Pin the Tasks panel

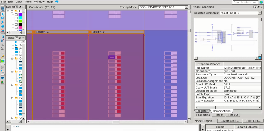(x=17, y=38)
